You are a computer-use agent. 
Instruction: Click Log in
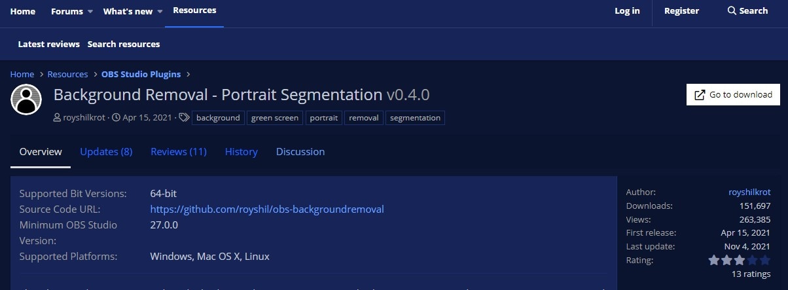pyautogui.click(x=627, y=11)
